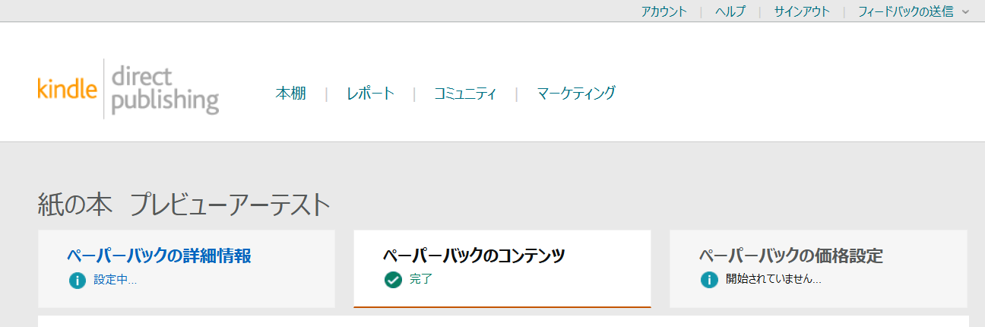Screen dimensions: 985x327
Task: Click the 開始されていません... status text
Action: 774,280
